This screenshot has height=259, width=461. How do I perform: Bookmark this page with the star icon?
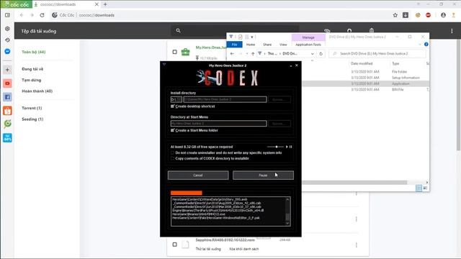pyautogui.click(x=395, y=15)
